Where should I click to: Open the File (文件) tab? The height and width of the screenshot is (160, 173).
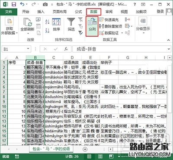pos(9,12)
